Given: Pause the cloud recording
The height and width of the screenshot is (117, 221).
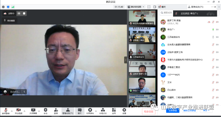Looking at the screenshot, I should tap(19, 13).
